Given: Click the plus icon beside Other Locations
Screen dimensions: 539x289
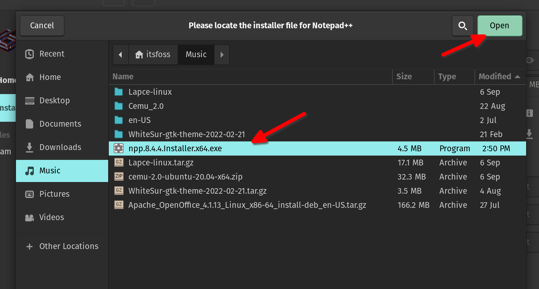Looking at the screenshot, I should [30, 247].
